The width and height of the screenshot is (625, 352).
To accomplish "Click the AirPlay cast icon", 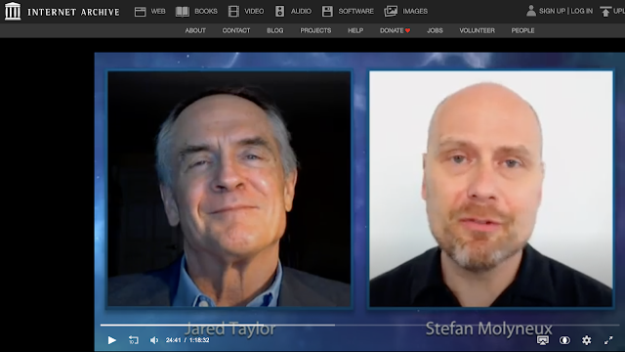I will pyautogui.click(x=543, y=340).
